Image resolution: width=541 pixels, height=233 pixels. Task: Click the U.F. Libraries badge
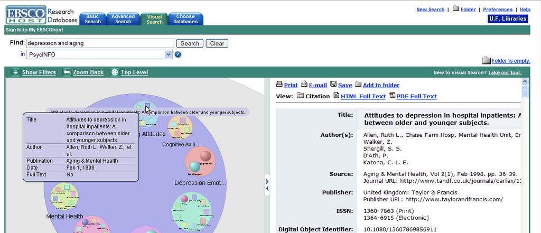click(508, 18)
